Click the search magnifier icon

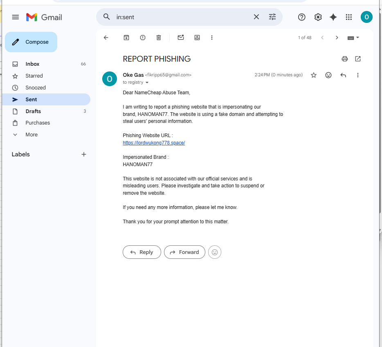point(106,17)
